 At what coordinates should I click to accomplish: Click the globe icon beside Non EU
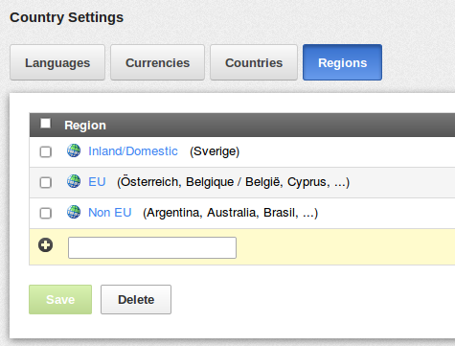pos(74,212)
